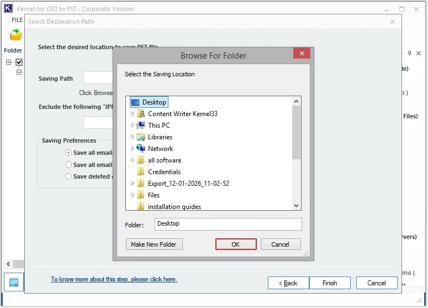Close the Select Destination Path dialog
This screenshot has height=308, width=428.
point(393,22)
